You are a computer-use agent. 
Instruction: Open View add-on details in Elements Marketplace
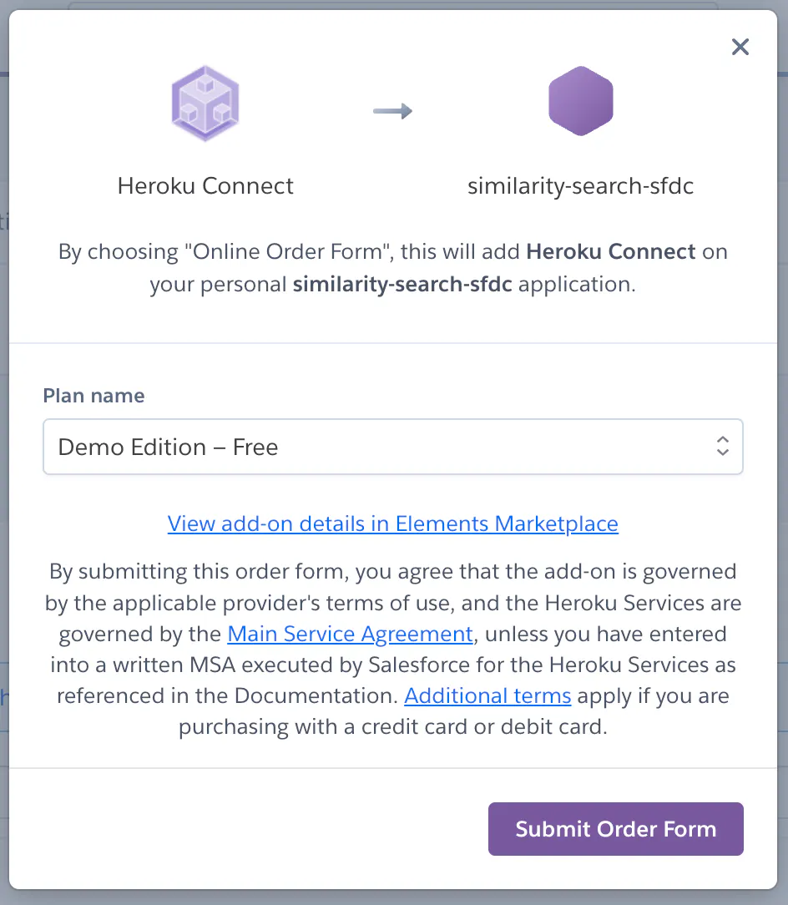(x=392, y=523)
